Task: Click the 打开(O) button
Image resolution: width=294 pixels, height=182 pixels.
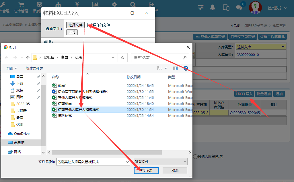Action: (x=146, y=170)
